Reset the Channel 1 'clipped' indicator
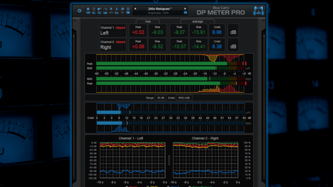333x187 pixels. click(x=120, y=28)
